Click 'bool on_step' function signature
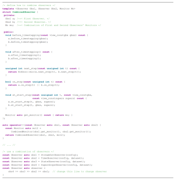Image resolution: width=175 pixels, height=180 pixels. [x=35, y=82]
